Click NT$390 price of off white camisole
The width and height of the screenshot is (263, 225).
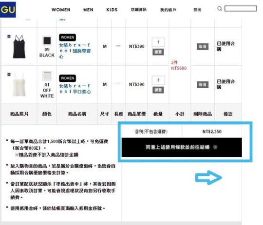pos(136,84)
